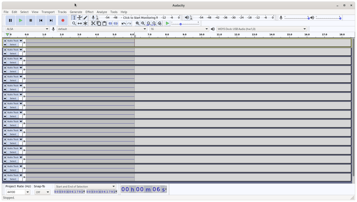This screenshot has width=357, height=202.
Task: Close the topmost audio track
Action: (x=5, y=41)
